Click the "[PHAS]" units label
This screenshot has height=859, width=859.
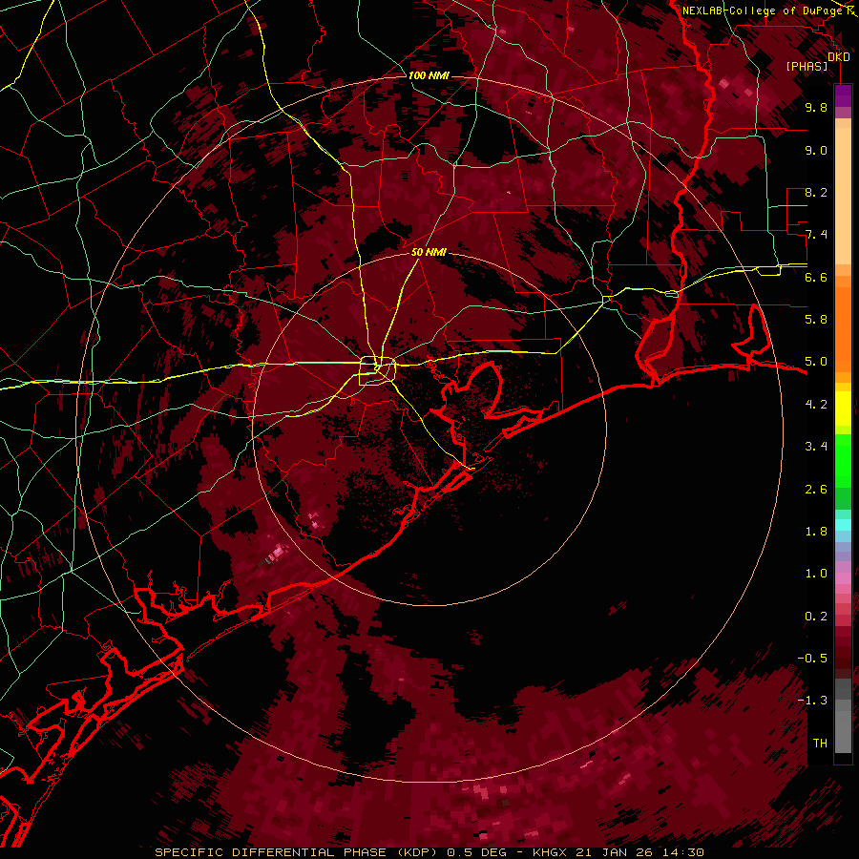[x=807, y=66]
